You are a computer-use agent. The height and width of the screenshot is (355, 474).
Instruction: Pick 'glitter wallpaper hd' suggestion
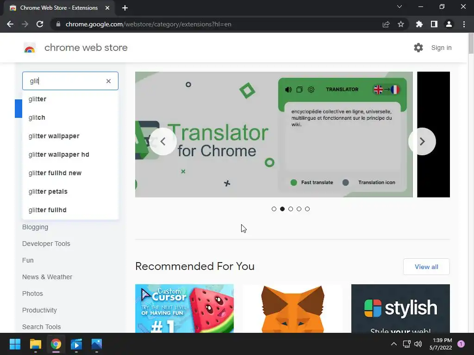coord(70,154)
